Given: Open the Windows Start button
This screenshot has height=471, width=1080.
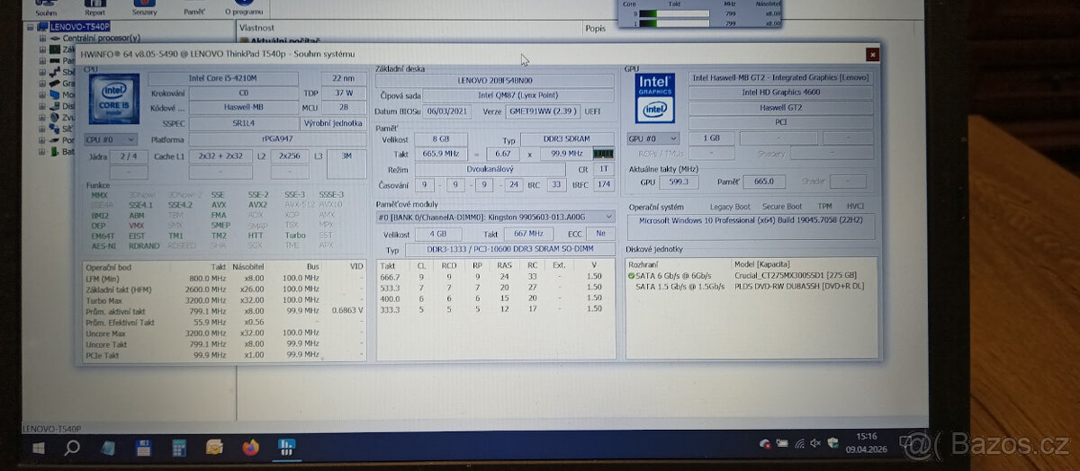Looking at the screenshot, I should 39,447.
